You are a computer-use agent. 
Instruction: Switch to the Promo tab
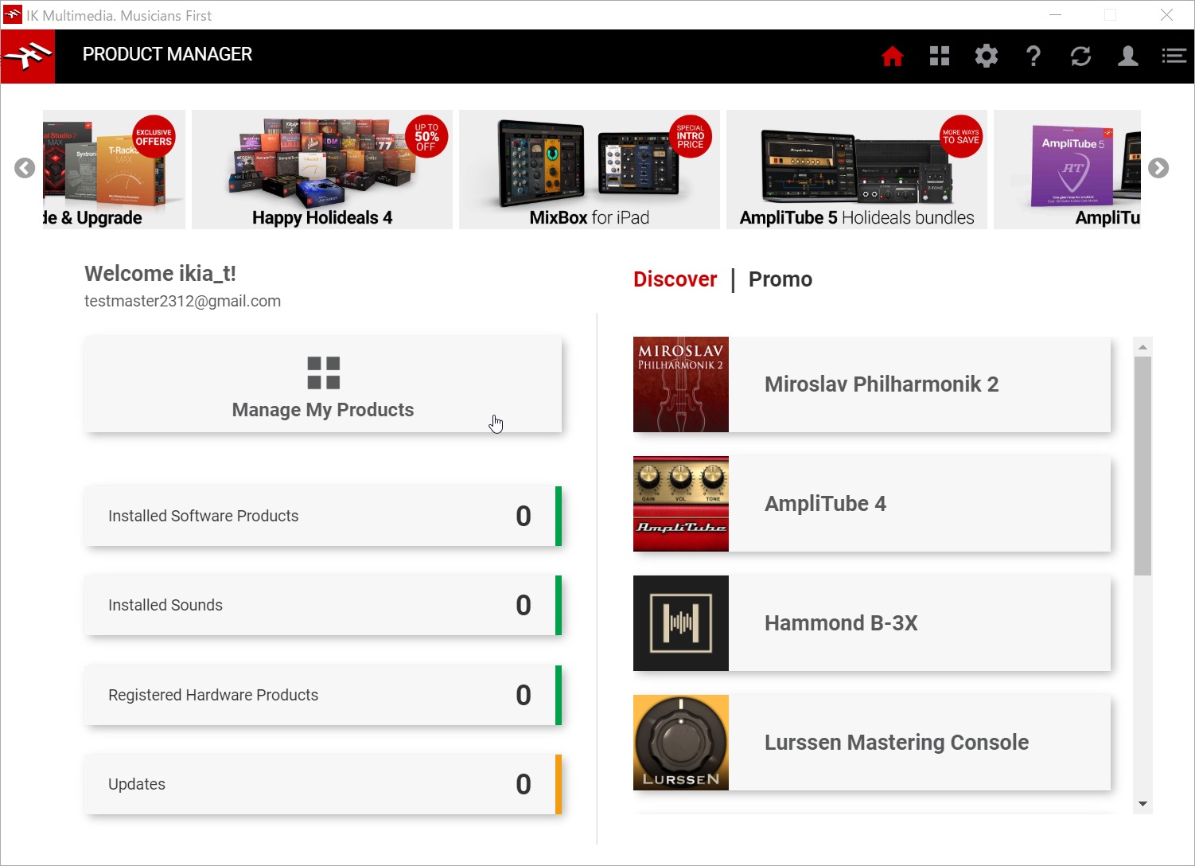coord(780,279)
